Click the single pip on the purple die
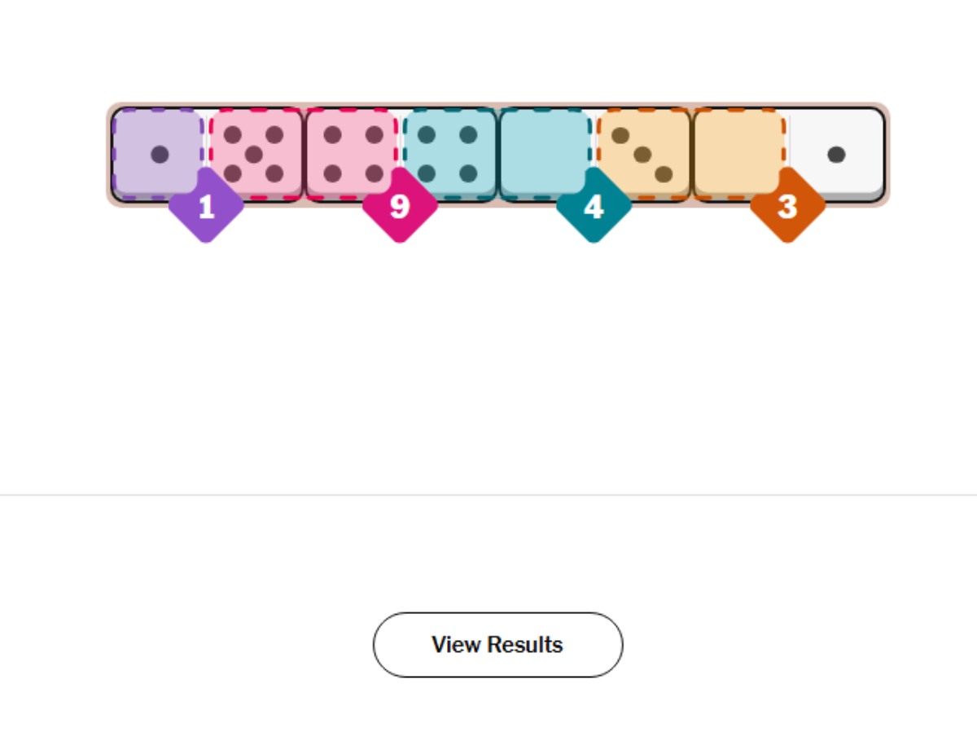This screenshot has width=977, height=732. (x=160, y=154)
